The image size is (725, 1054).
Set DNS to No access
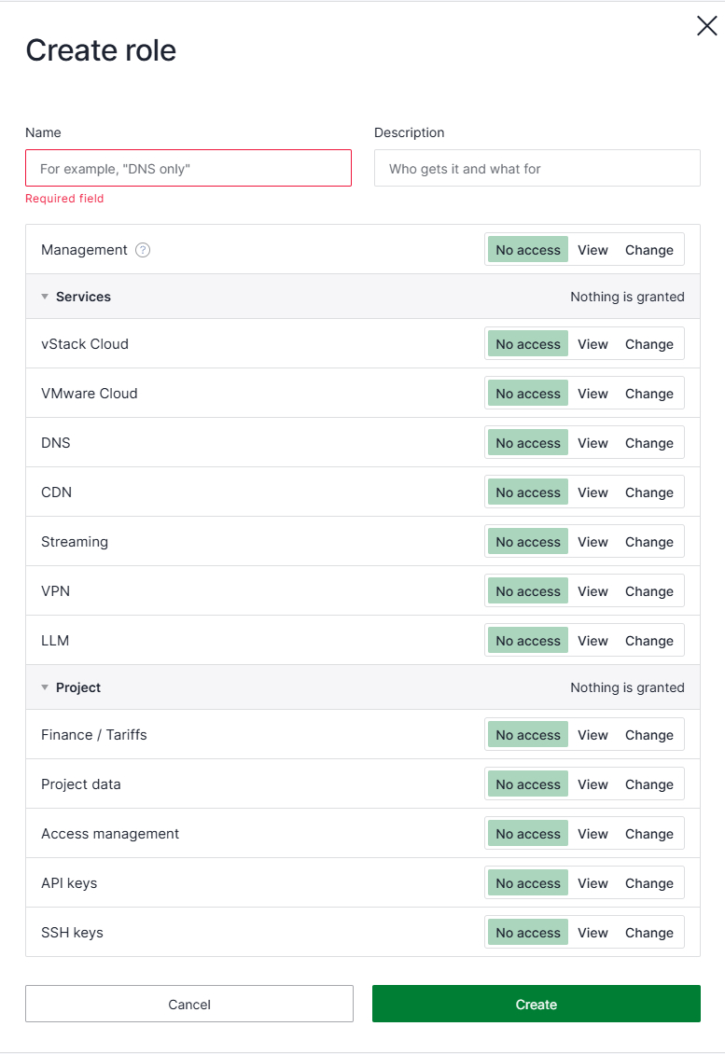click(528, 443)
